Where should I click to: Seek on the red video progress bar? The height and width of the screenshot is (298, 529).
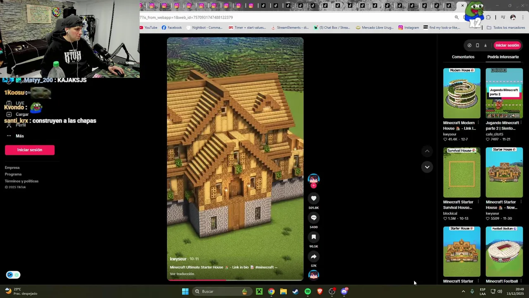235,280
